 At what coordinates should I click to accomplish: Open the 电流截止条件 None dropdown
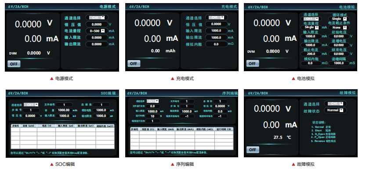[338, 28]
